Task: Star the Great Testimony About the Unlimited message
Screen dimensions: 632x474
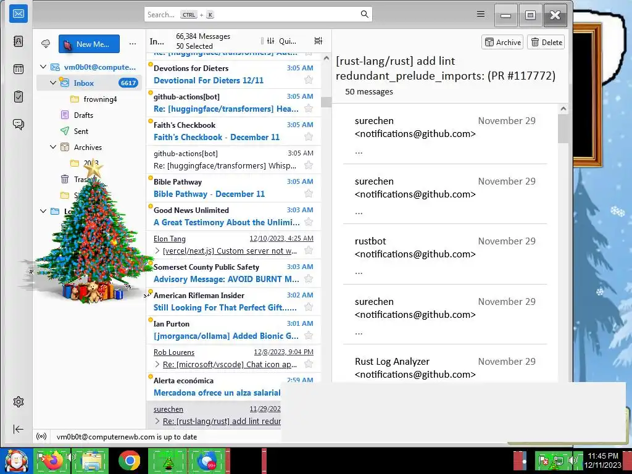Action: tap(309, 222)
